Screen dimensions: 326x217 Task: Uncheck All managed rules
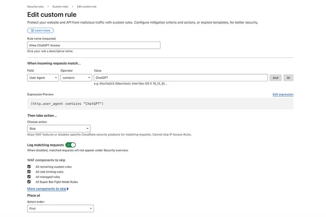click(x=29, y=177)
